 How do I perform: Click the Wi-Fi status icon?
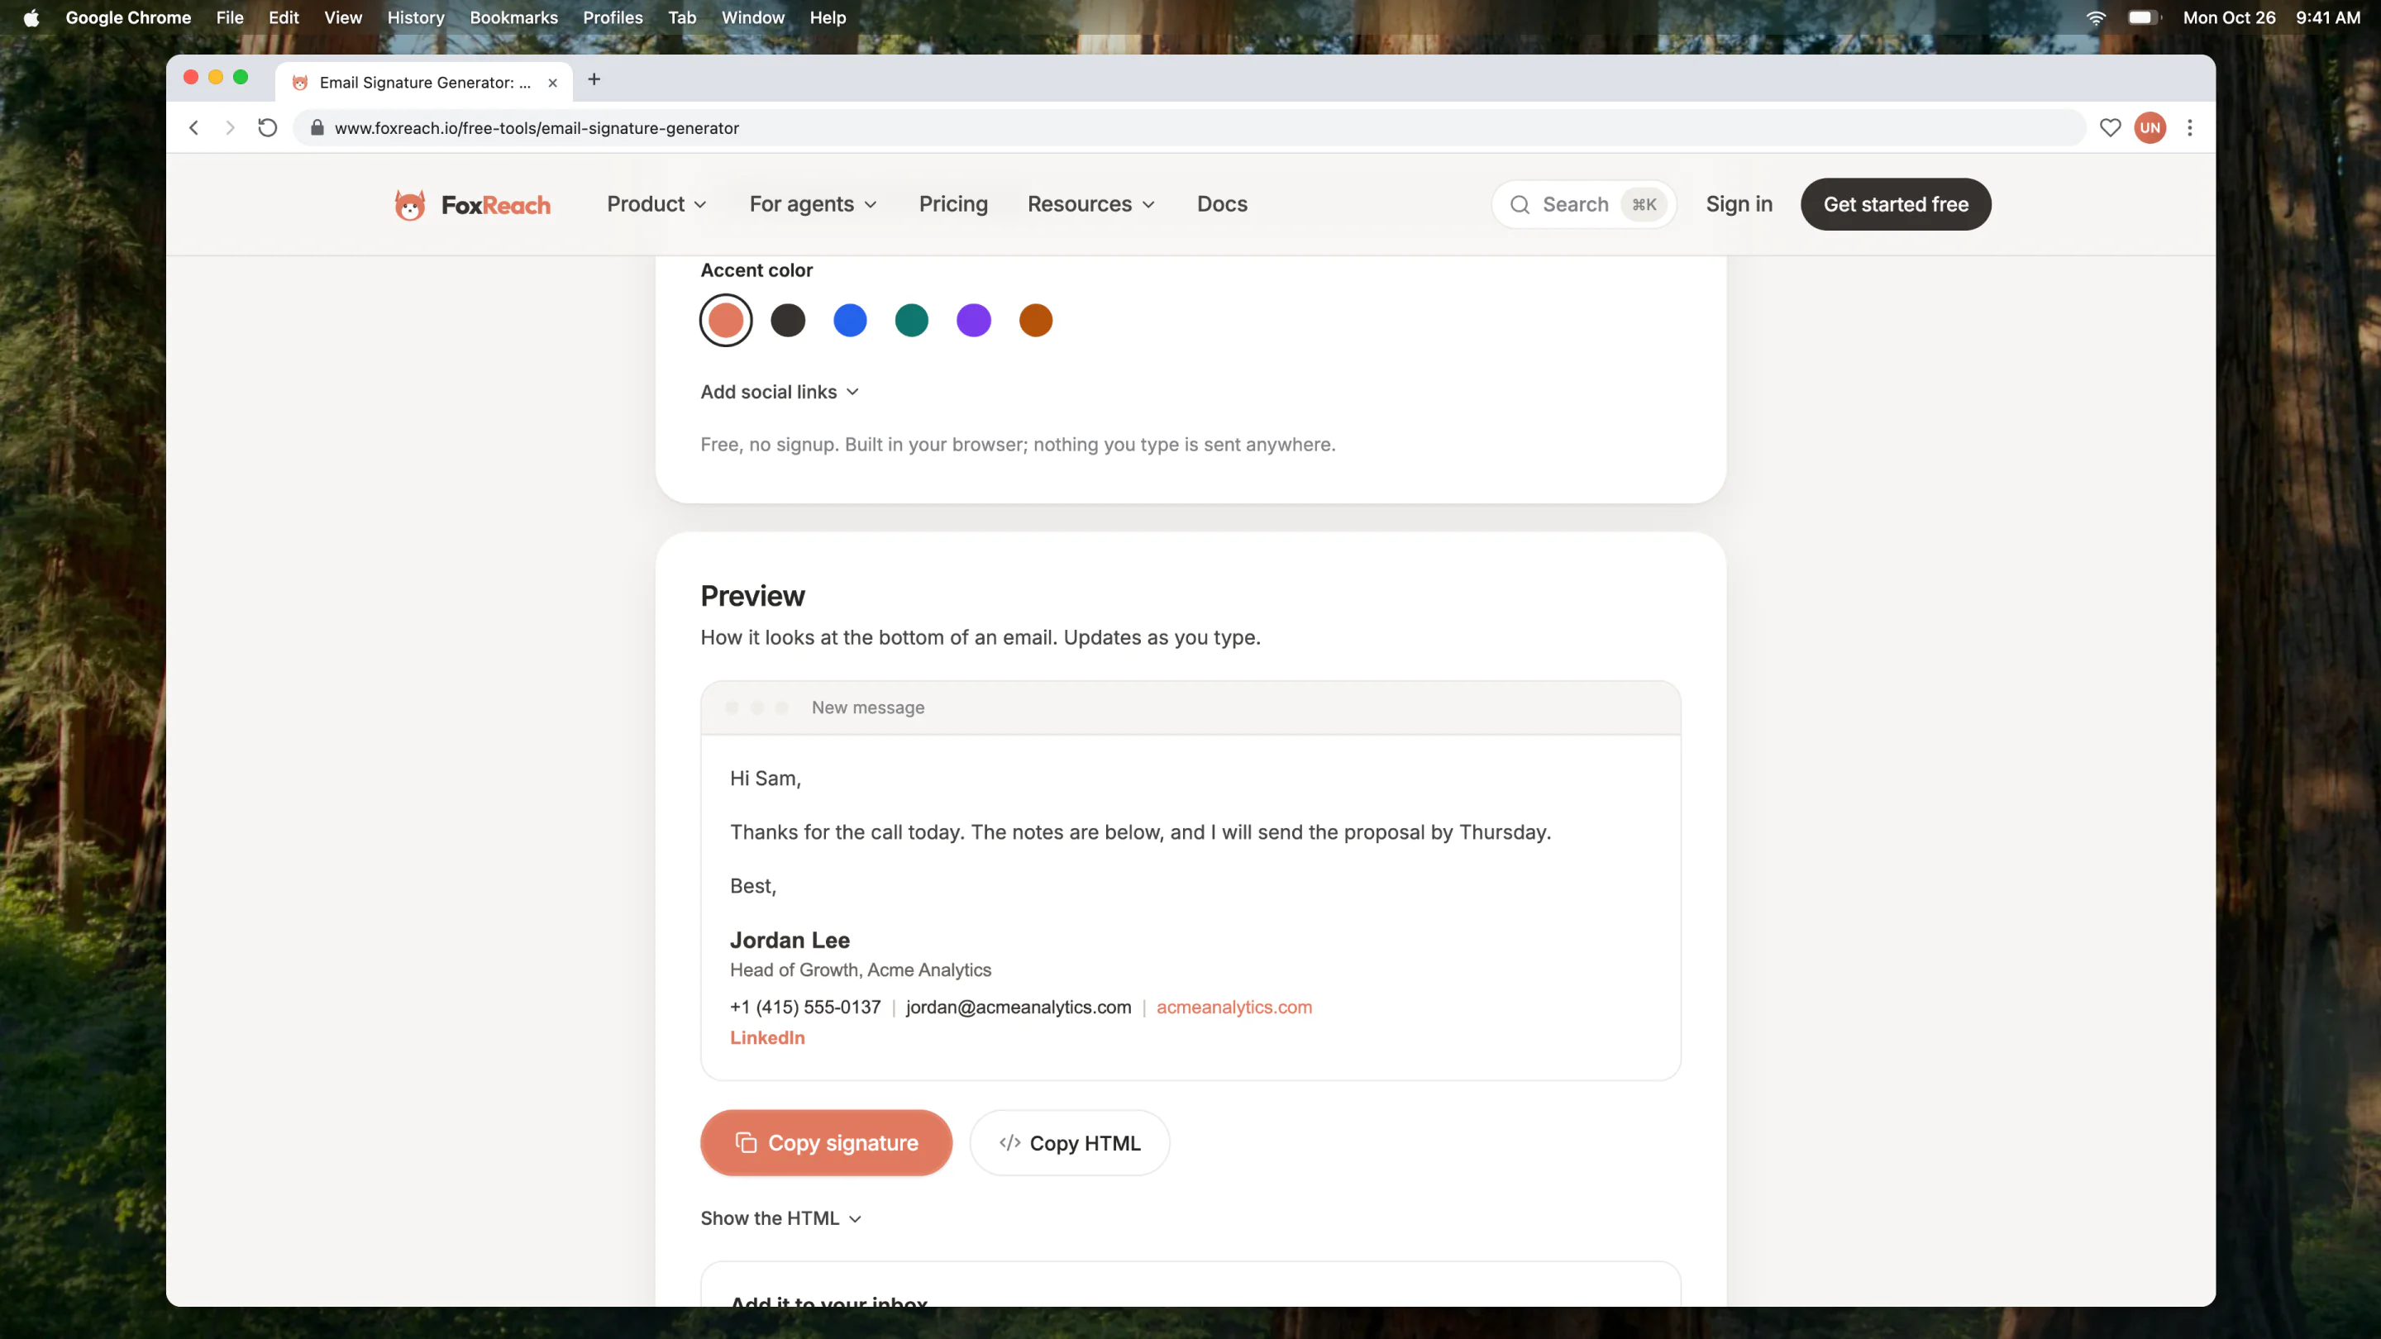(2096, 17)
